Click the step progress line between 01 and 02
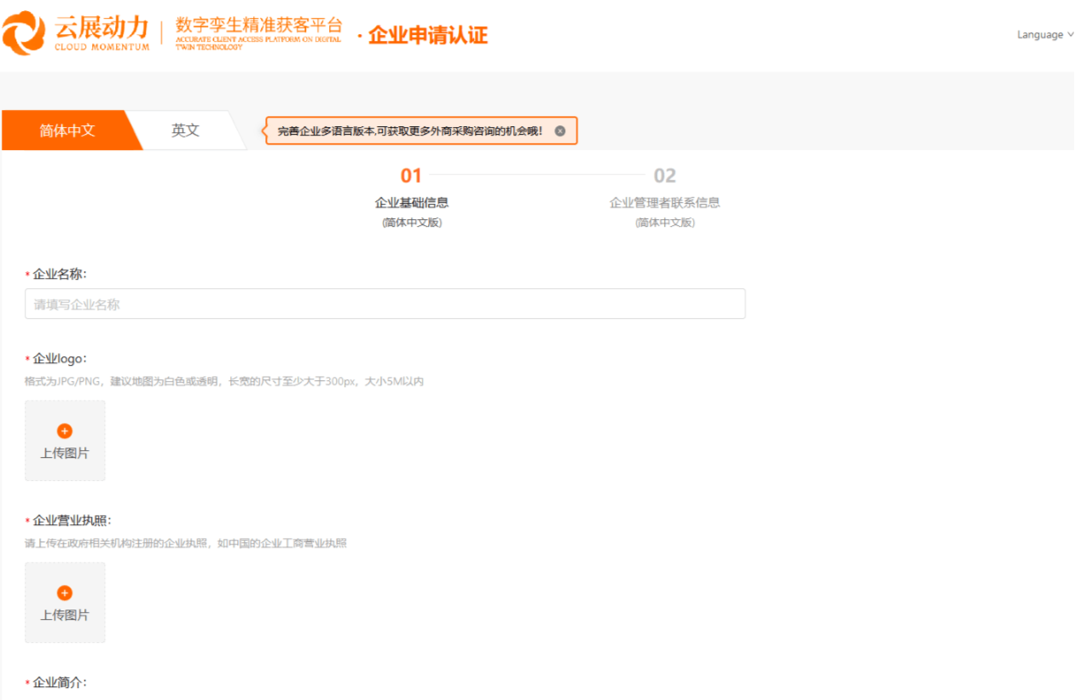 pyautogui.click(x=537, y=175)
